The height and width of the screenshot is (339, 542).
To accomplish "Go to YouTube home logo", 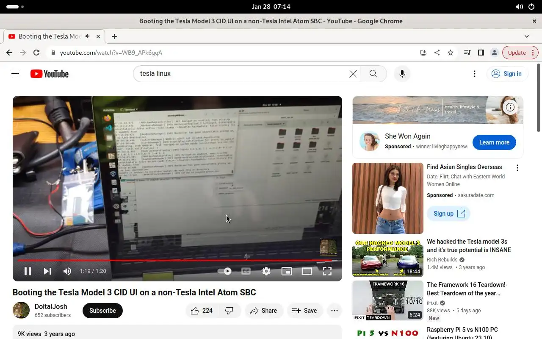I will [50, 74].
